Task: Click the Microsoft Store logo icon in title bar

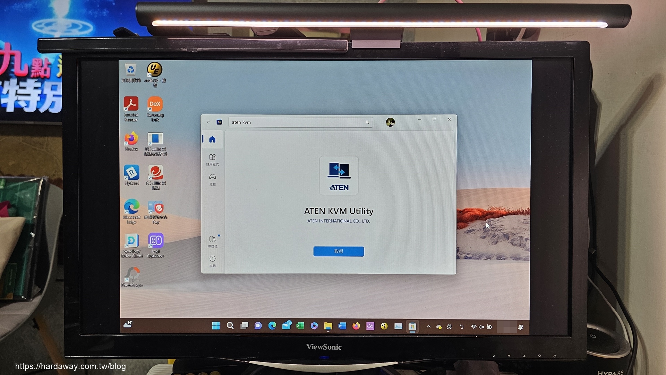Action: (x=219, y=122)
